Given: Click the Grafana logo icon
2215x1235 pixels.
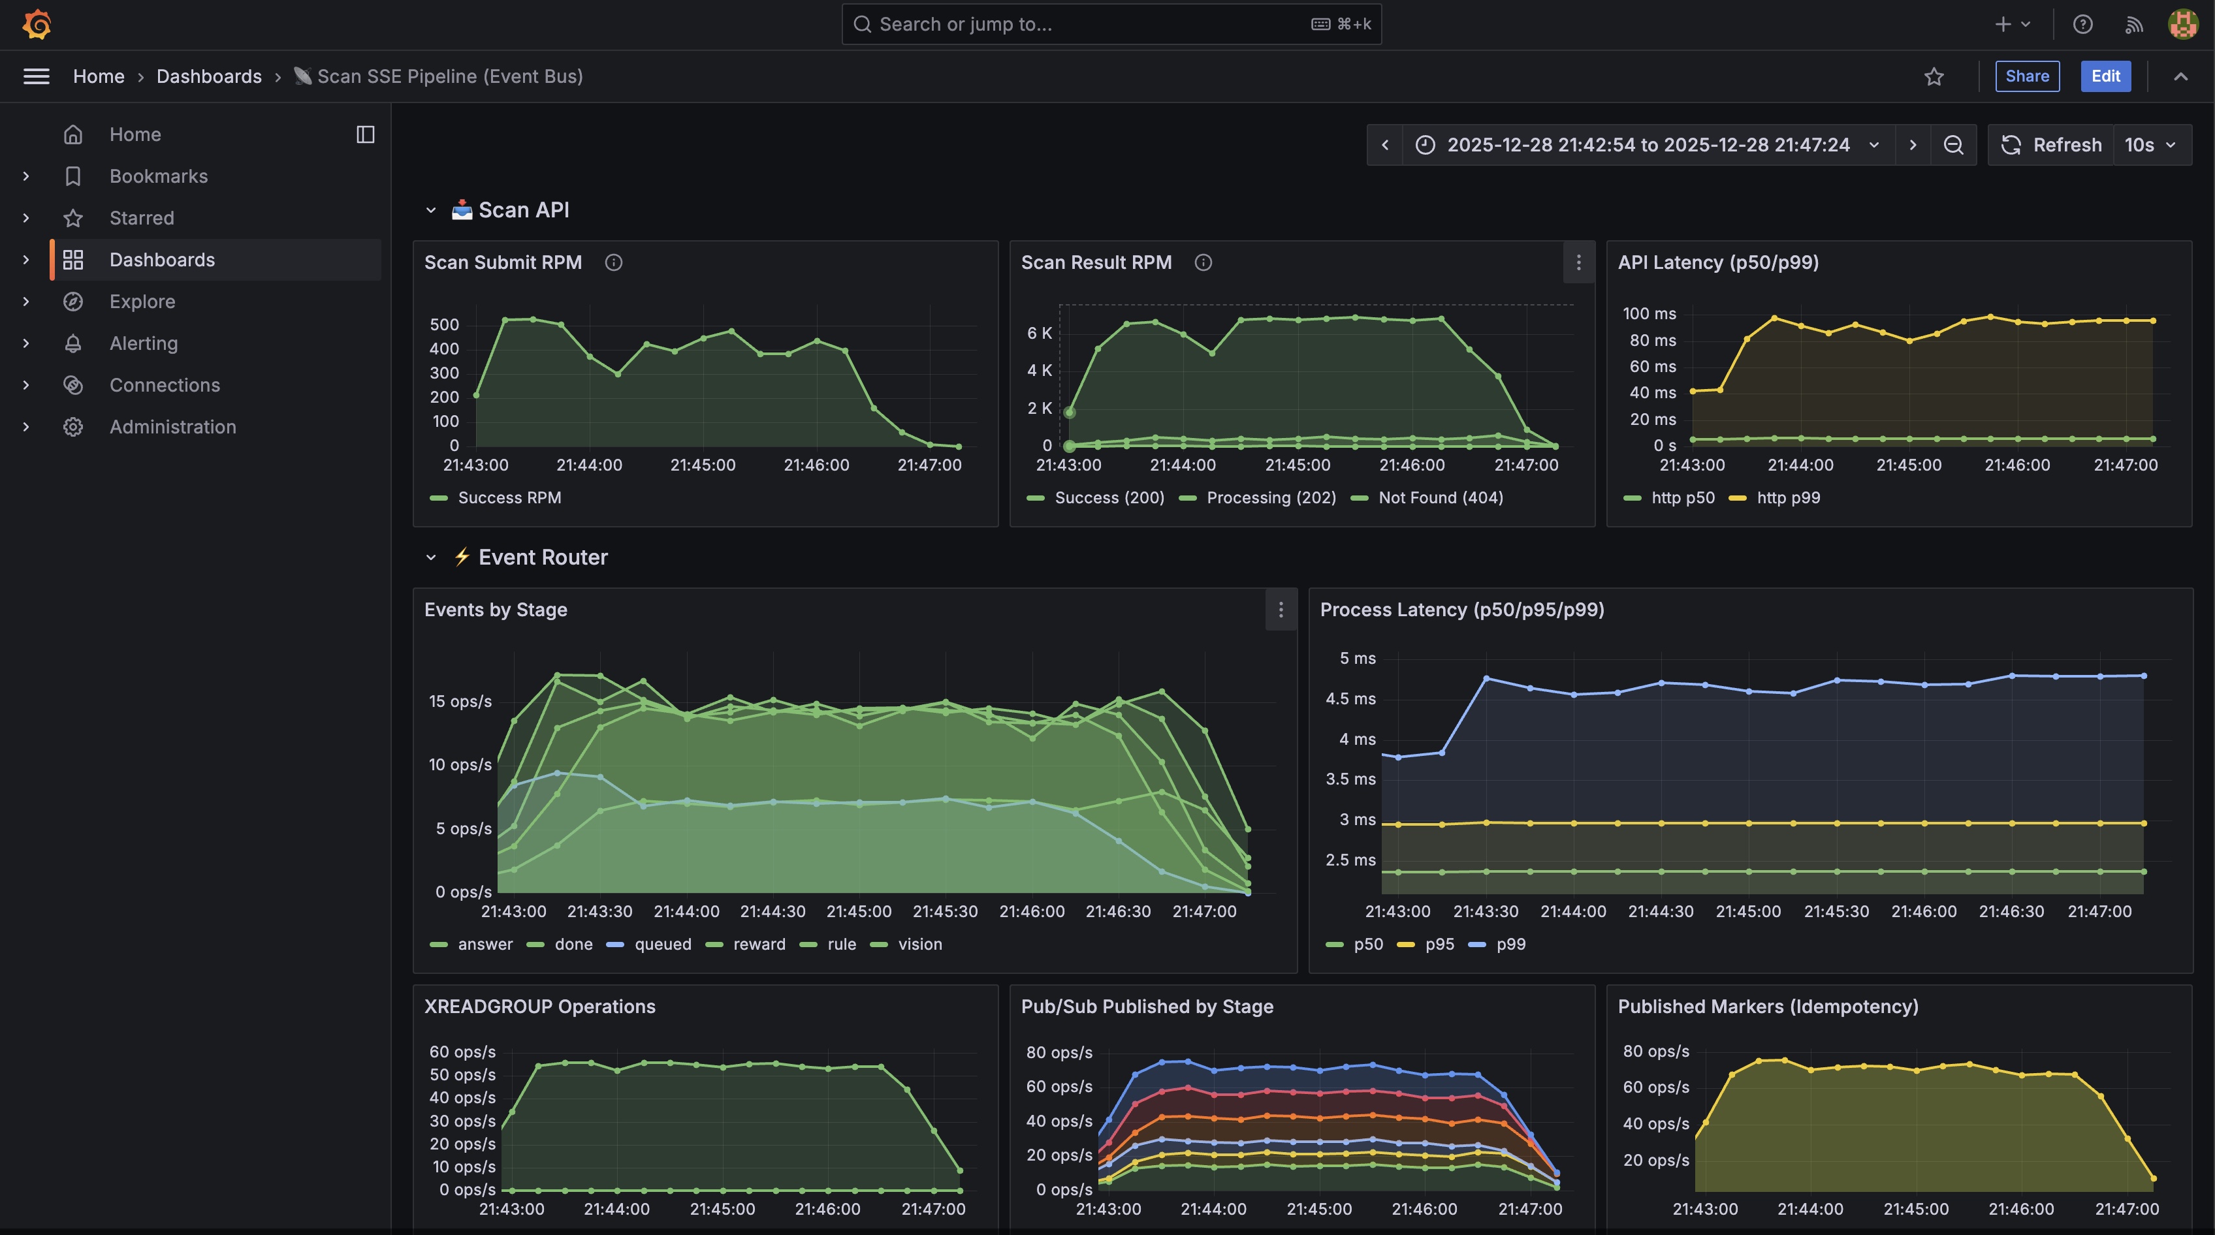Looking at the screenshot, I should pyautogui.click(x=37, y=24).
